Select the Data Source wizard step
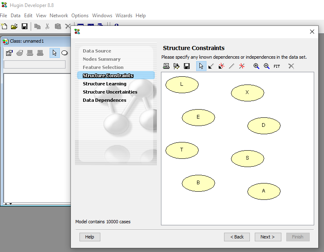The height and width of the screenshot is (252, 324). [x=97, y=51]
